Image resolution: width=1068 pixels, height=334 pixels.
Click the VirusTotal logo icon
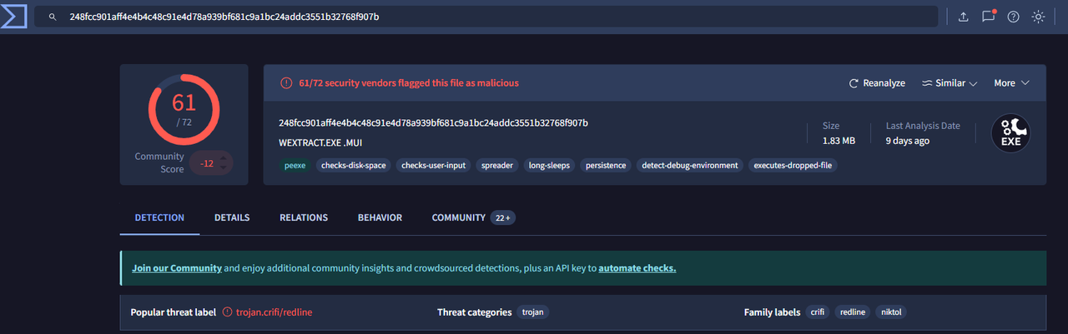[x=14, y=16]
